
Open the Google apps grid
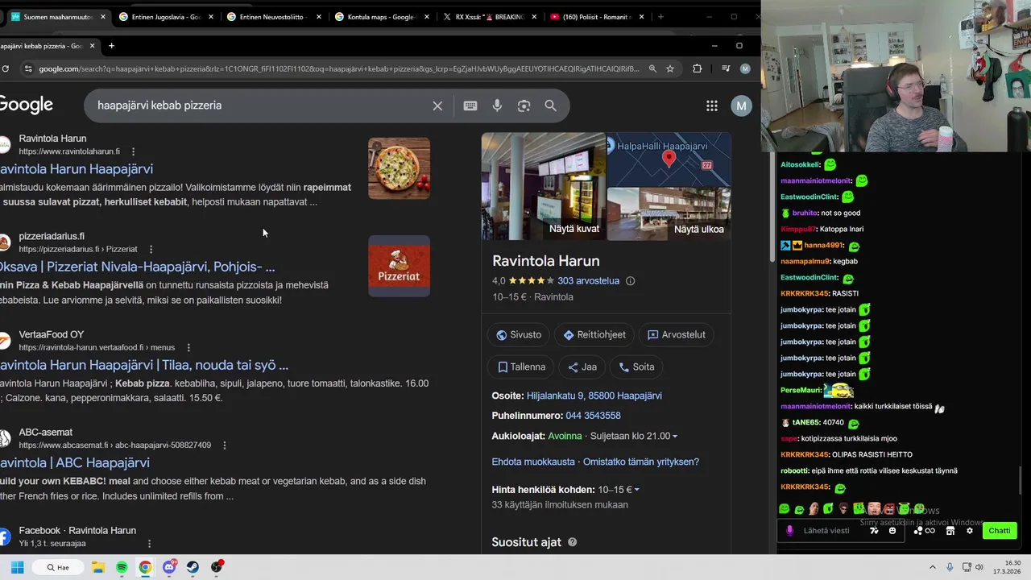pyautogui.click(x=712, y=106)
